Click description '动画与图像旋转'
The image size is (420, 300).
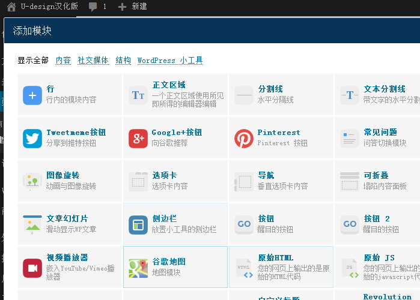point(72,186)
